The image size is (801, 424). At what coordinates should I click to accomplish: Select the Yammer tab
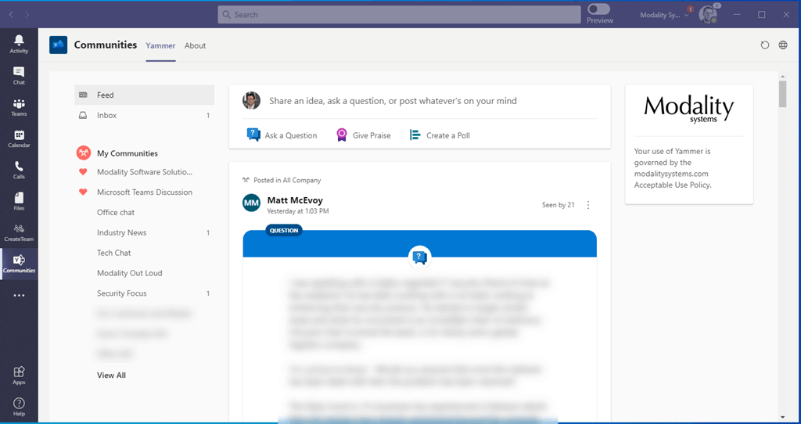(160, 45)
